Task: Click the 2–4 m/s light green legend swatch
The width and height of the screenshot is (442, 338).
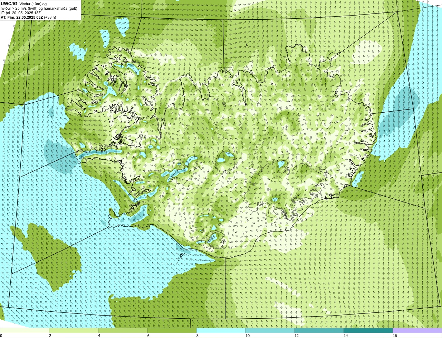Action: coord(74,331)
